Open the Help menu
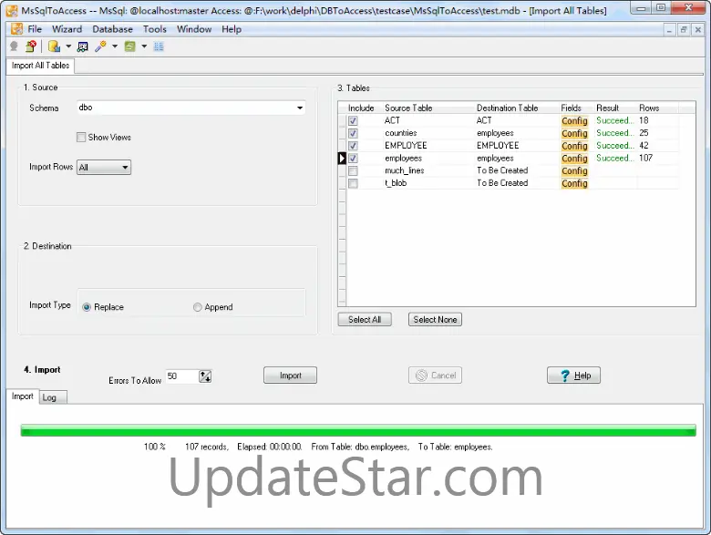Viewport: 711px width, 535px height. [x=232, y=29]
